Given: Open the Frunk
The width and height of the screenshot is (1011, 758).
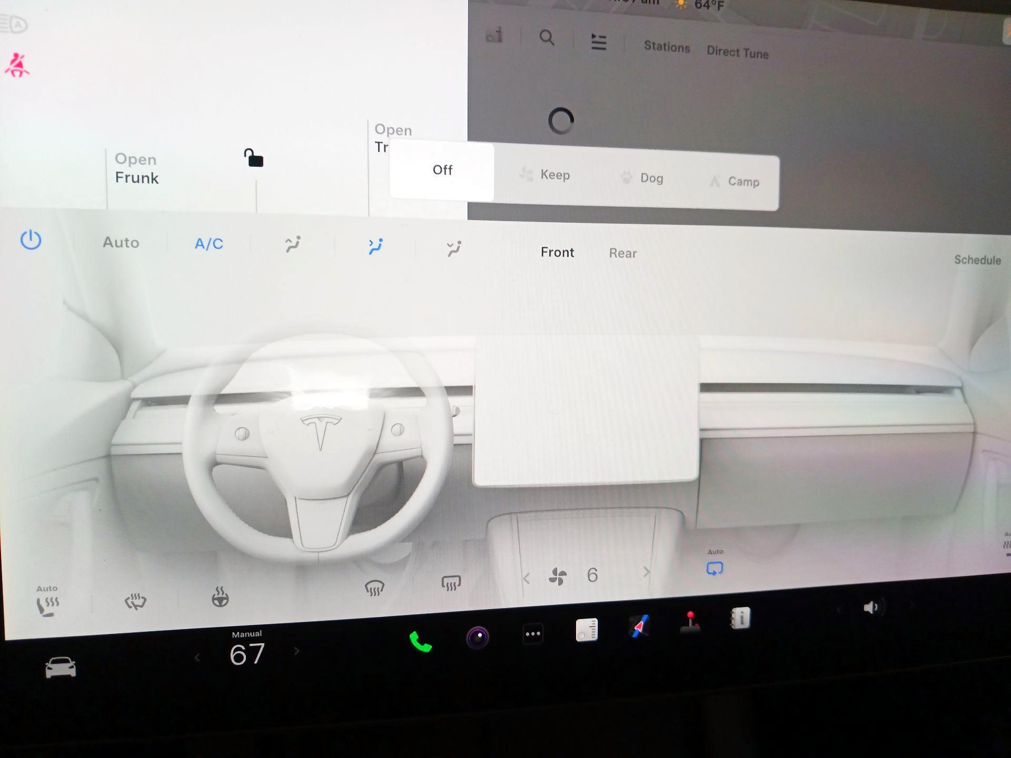Looking at the screenshot, I should [136, 168].
